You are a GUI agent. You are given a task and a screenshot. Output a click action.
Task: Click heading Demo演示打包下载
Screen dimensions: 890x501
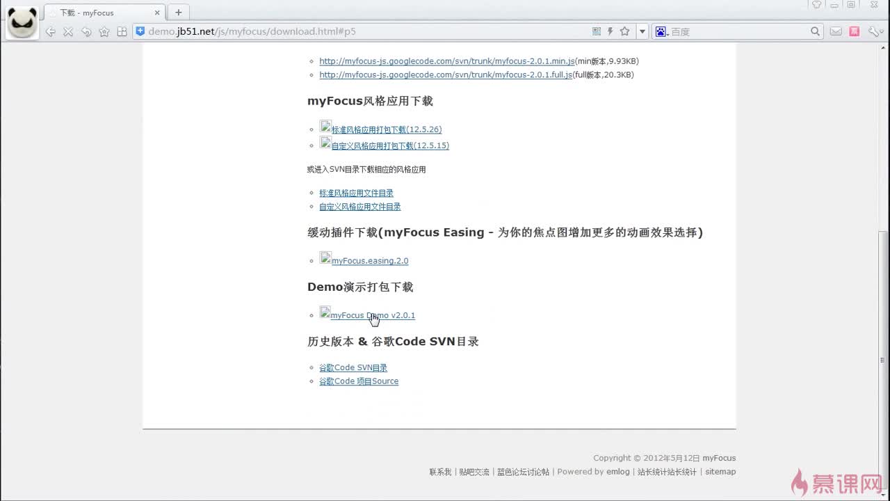pos(360,287)
